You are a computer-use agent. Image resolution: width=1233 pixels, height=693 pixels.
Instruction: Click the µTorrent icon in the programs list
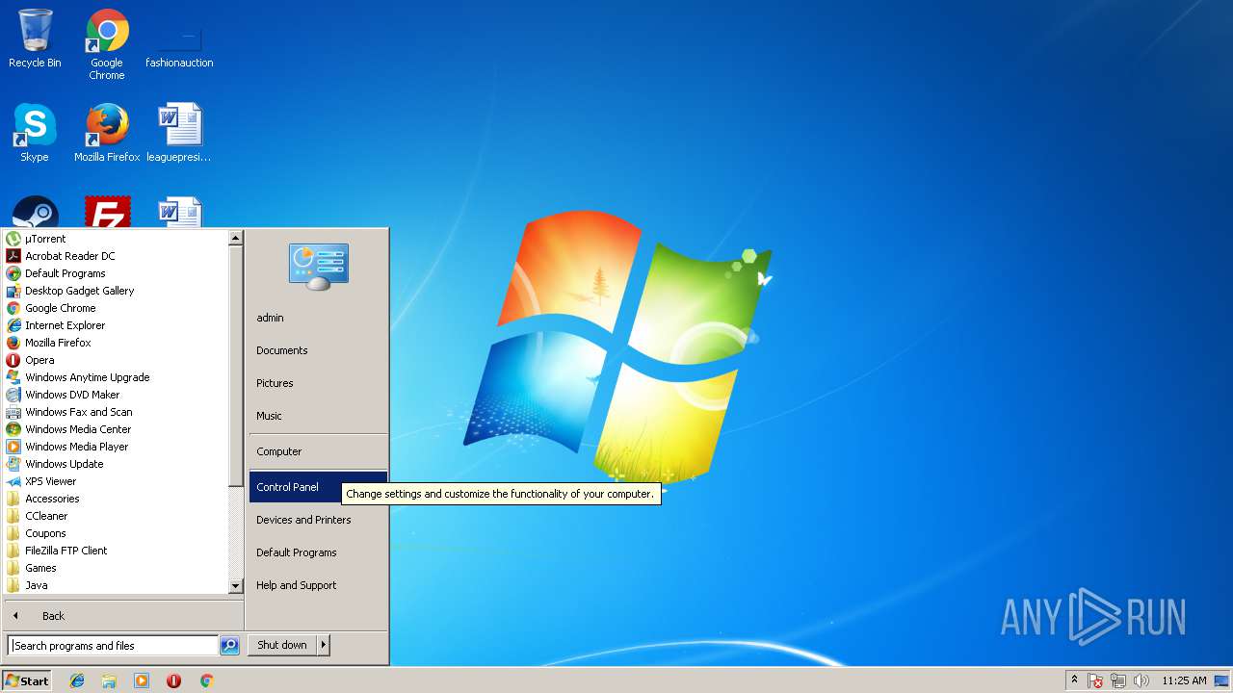(13, 239)
